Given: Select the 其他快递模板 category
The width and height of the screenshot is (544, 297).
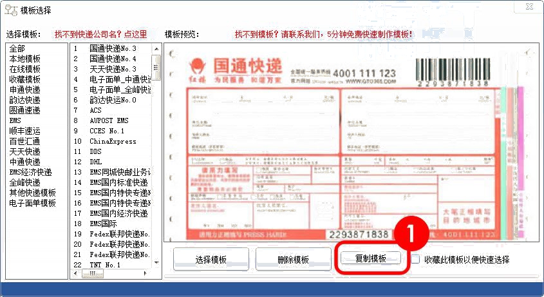Looking at the screenshot, I should [33, 193].
